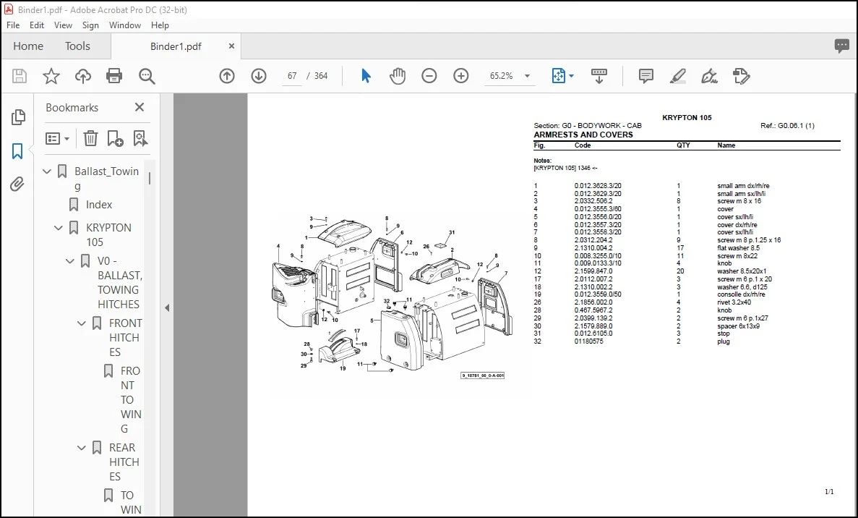Switch to the Home tab
This screenshot has height=518, width=858.
click(28, 46)
